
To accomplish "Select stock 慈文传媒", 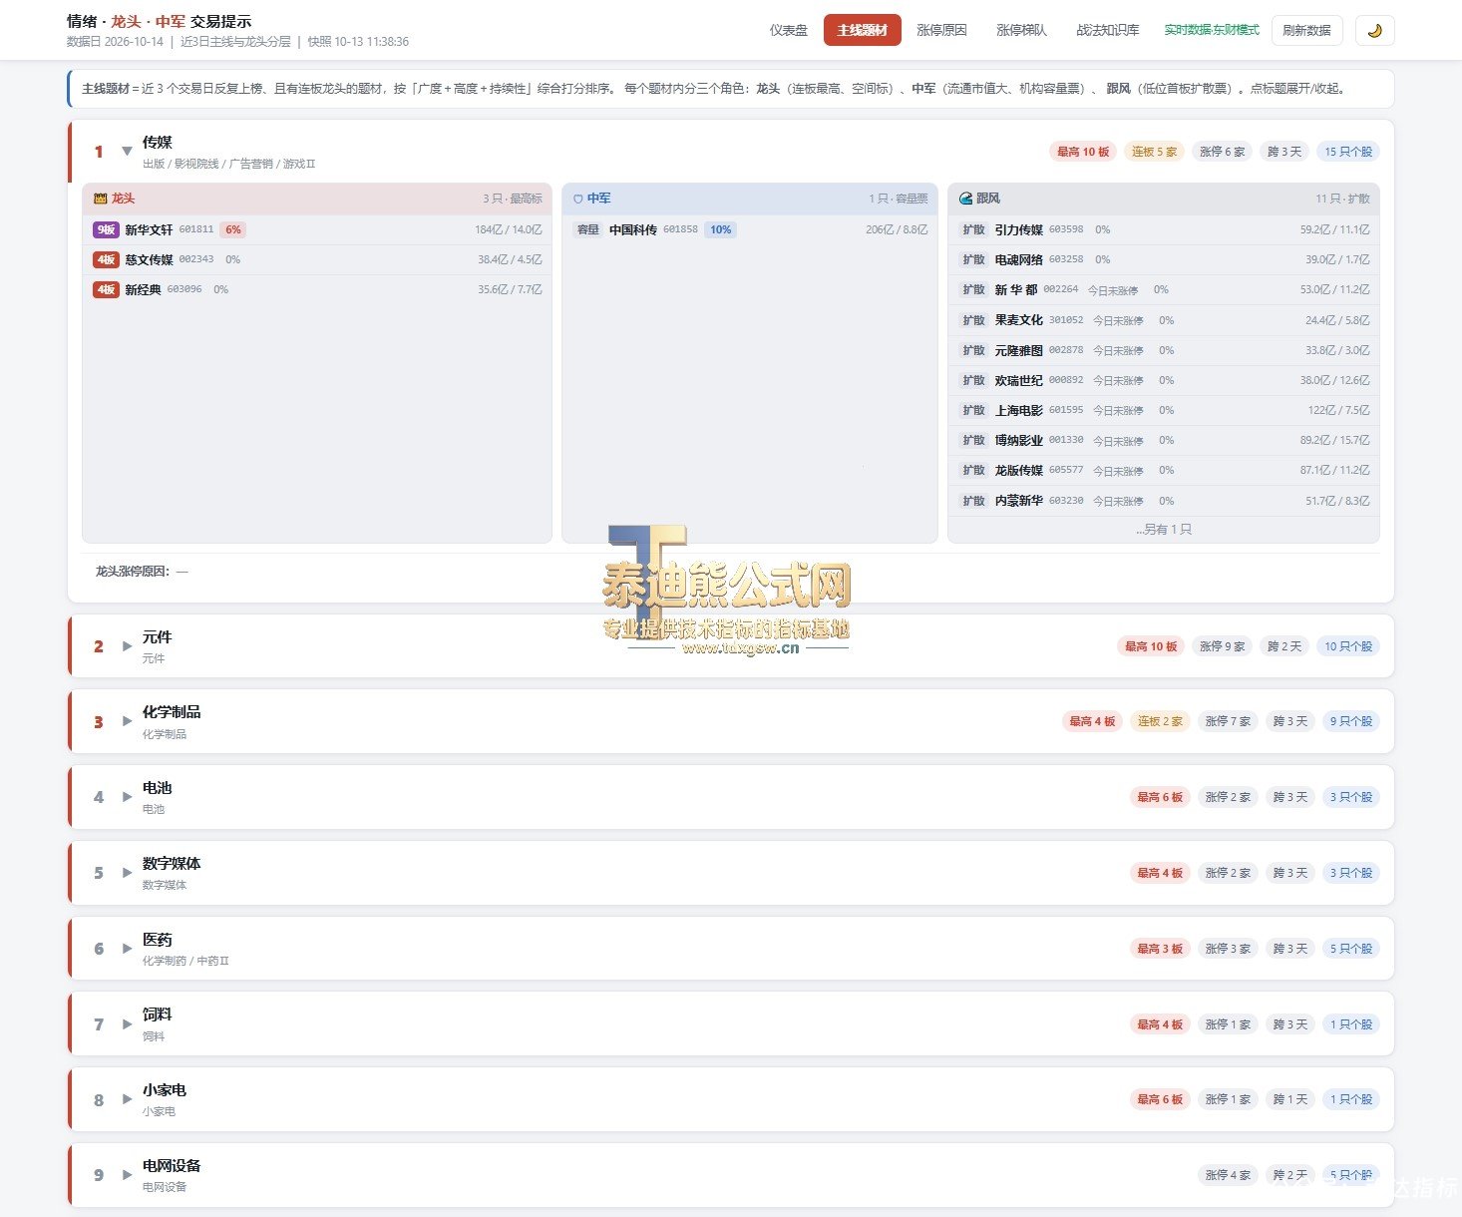I will 149,259.
